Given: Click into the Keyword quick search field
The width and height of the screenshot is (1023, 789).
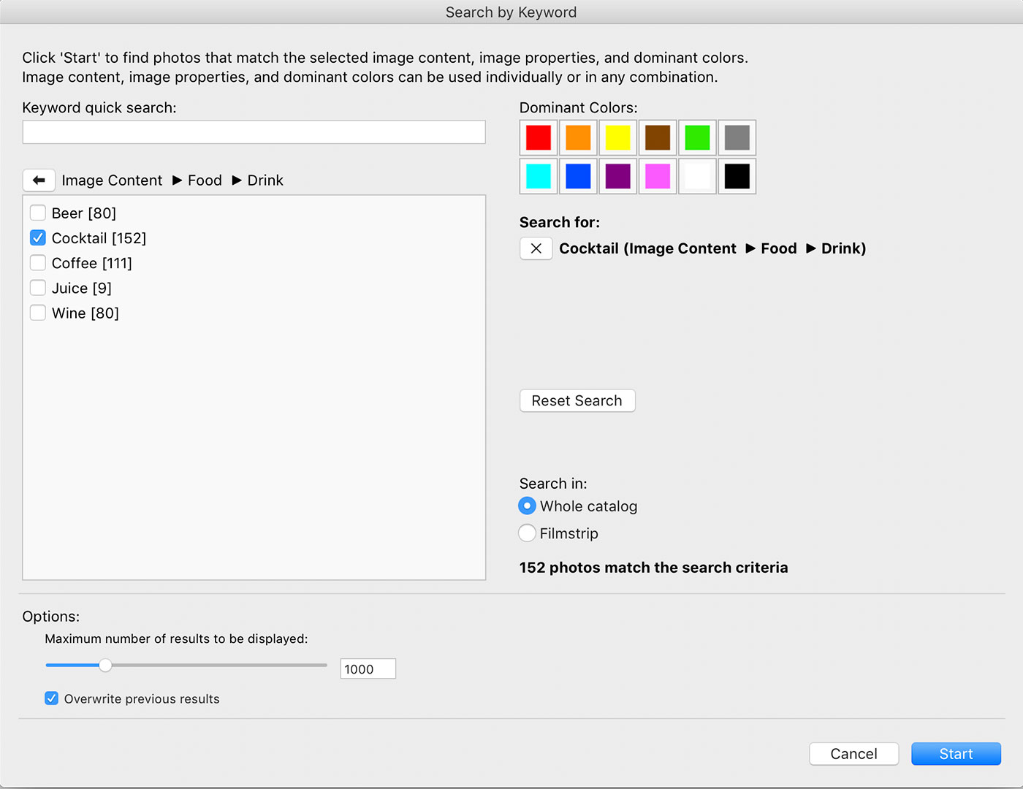Looking at the screenshot, I should [254, 132].
